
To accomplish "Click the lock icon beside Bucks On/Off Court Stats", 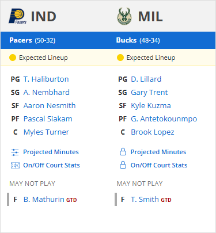I will (123, 165).
